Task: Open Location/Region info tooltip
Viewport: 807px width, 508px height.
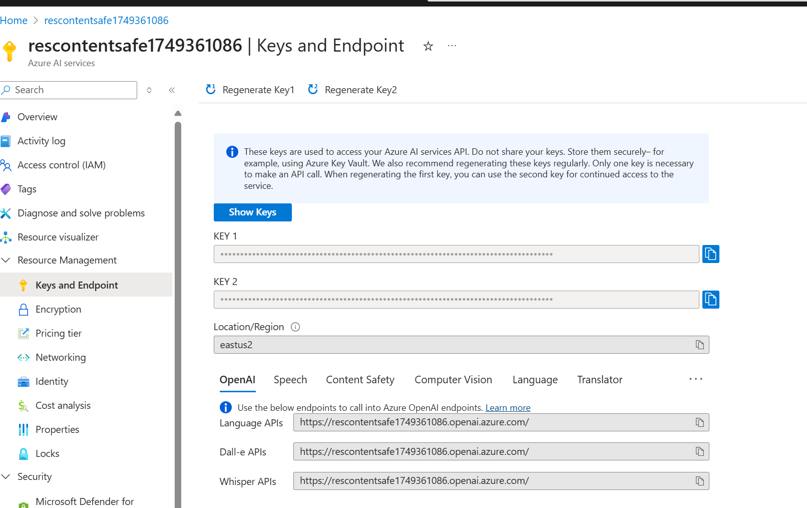Action: pyautogui.click(x=295, y=327)
